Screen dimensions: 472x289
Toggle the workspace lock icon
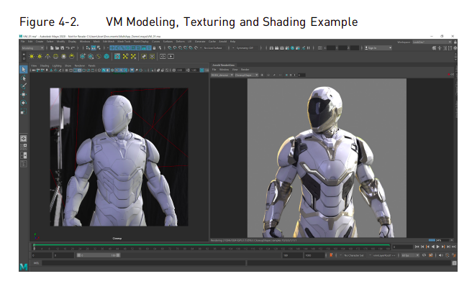click(x=455, y=42)
